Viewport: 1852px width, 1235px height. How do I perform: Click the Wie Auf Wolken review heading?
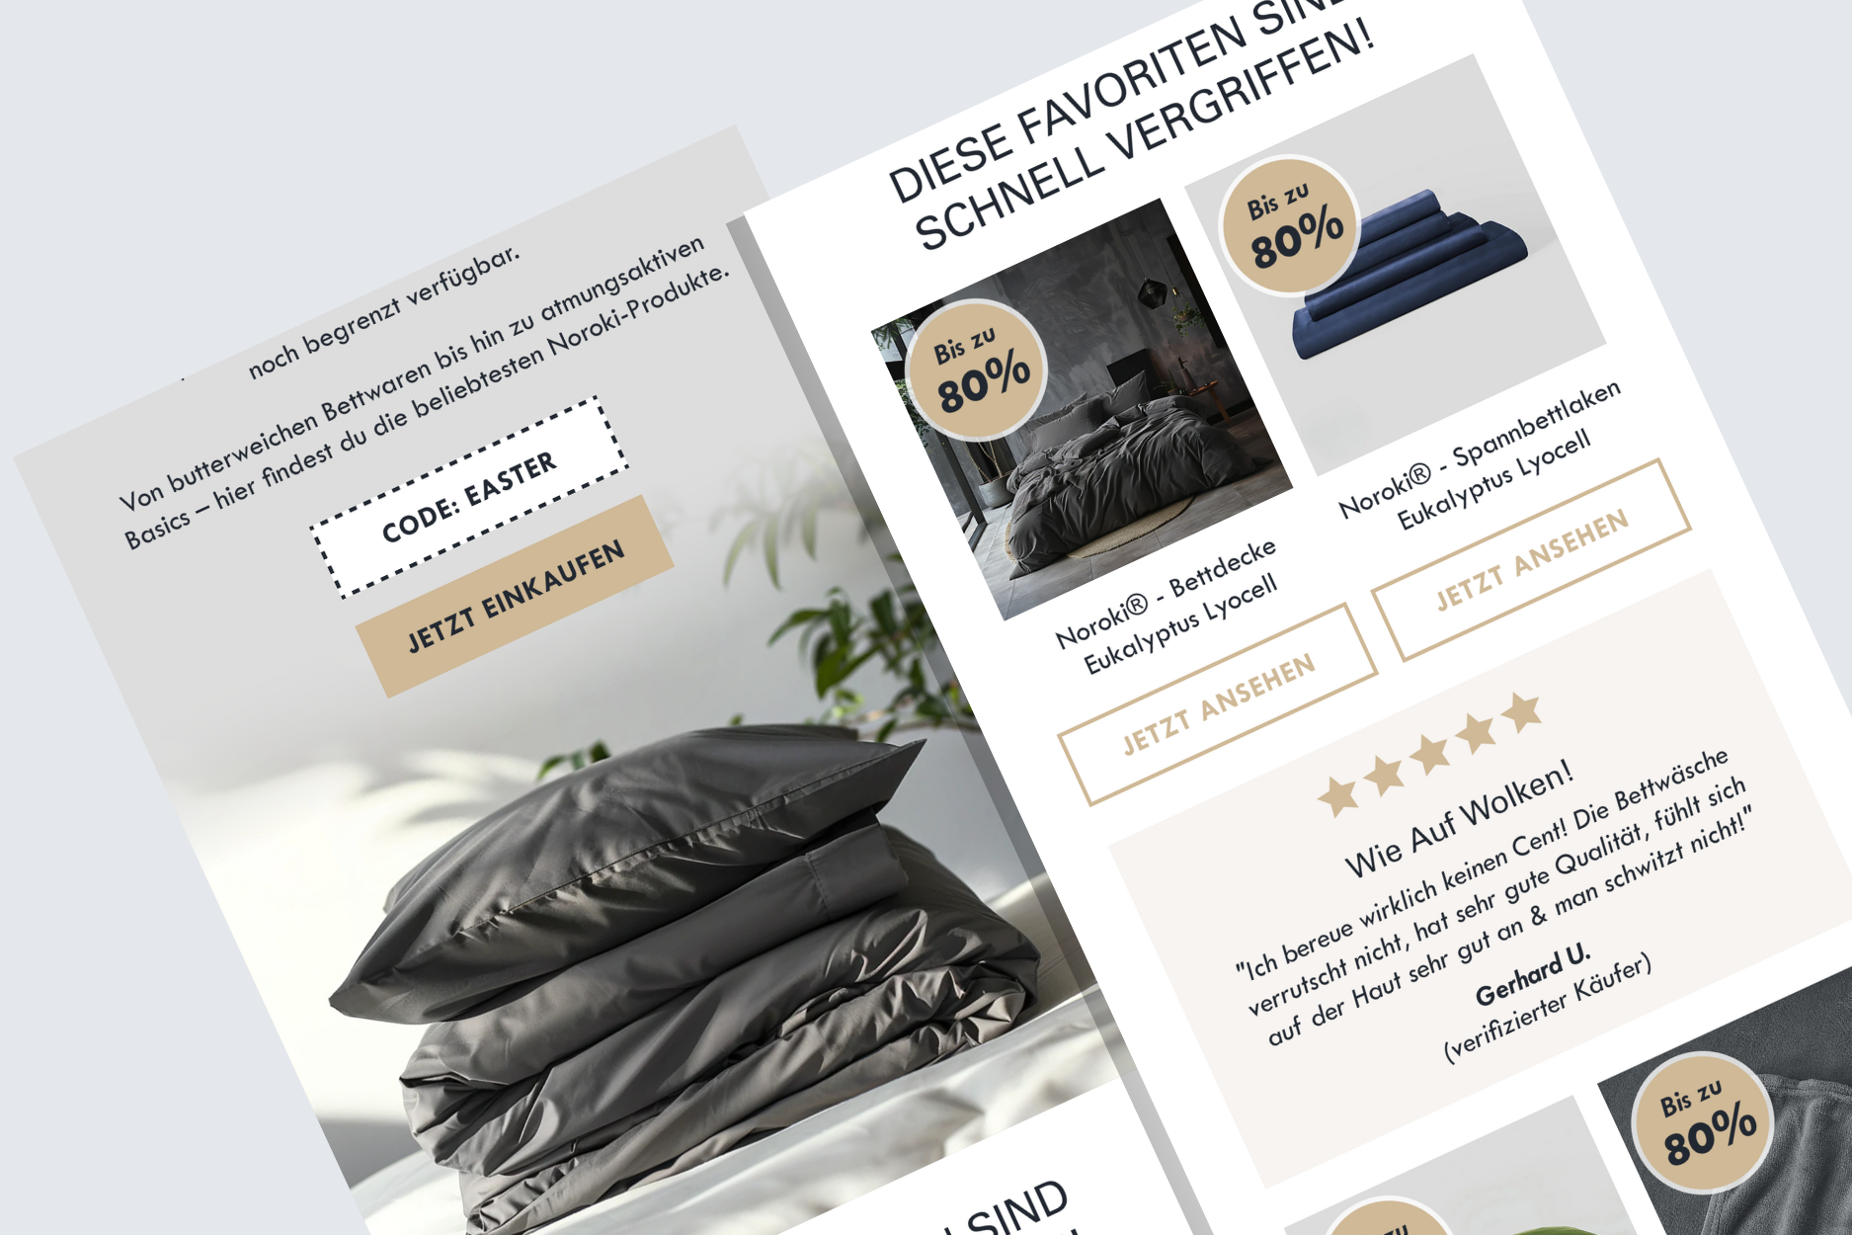(1459, 818)
